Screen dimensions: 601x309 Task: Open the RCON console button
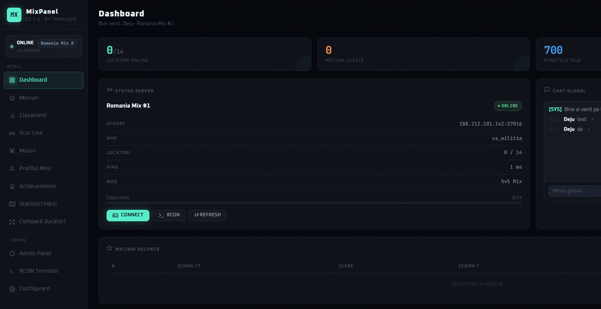pos(169,215)
